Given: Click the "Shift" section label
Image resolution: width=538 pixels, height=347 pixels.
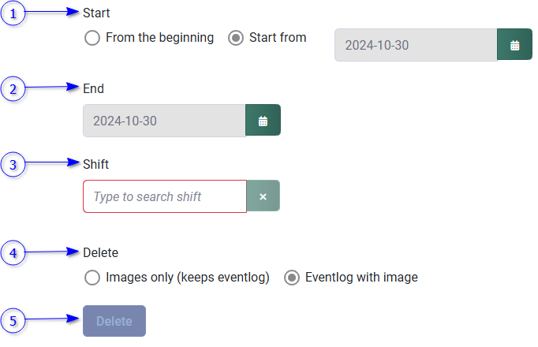Looking at the screenshot, I should click(95, 165).
